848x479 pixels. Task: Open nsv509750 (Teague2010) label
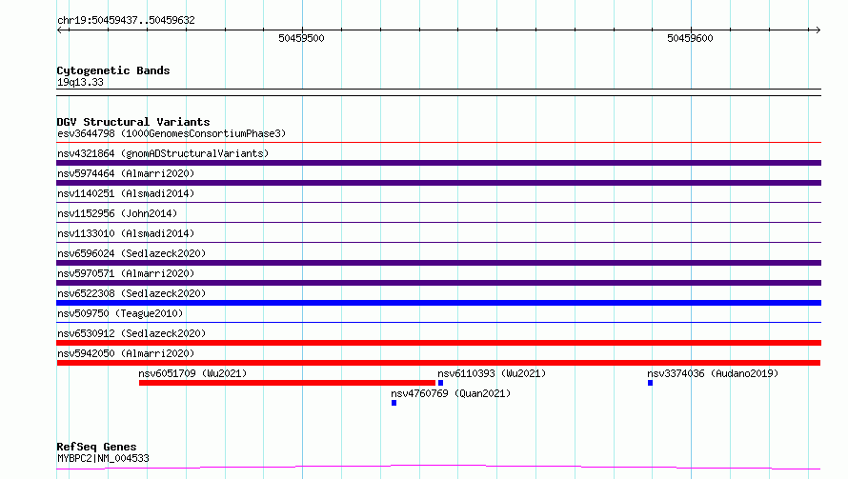(x=120, y=313)
